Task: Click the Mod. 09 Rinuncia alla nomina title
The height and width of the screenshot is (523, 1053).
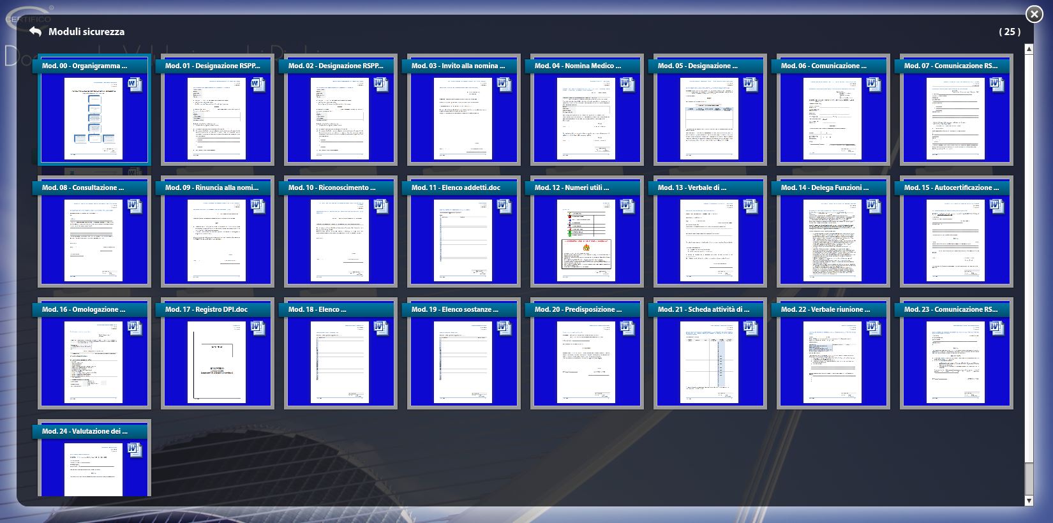Action: coord(212,188)
